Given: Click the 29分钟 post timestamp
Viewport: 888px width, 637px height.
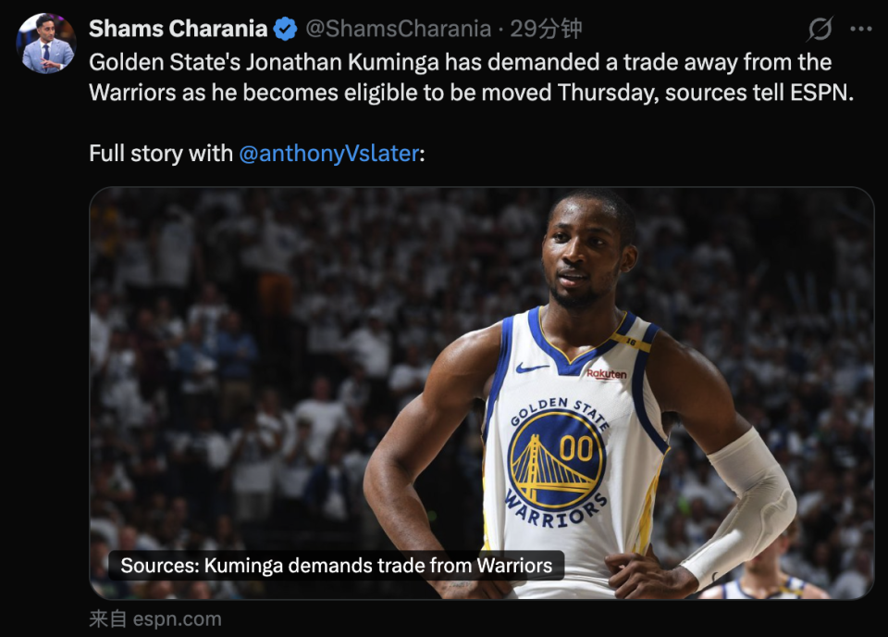Looking at the screenshot, I should pyautogui.click(x=546, y=29).
